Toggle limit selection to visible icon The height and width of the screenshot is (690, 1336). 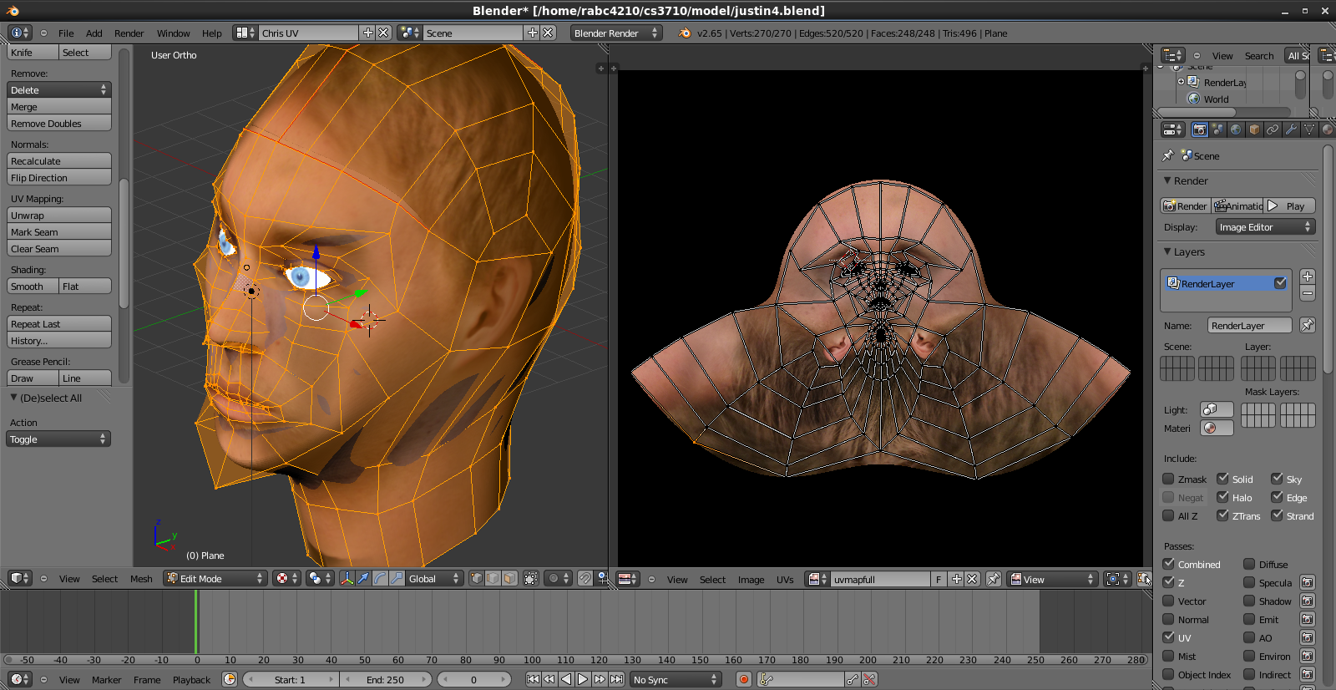pos(531,578)
